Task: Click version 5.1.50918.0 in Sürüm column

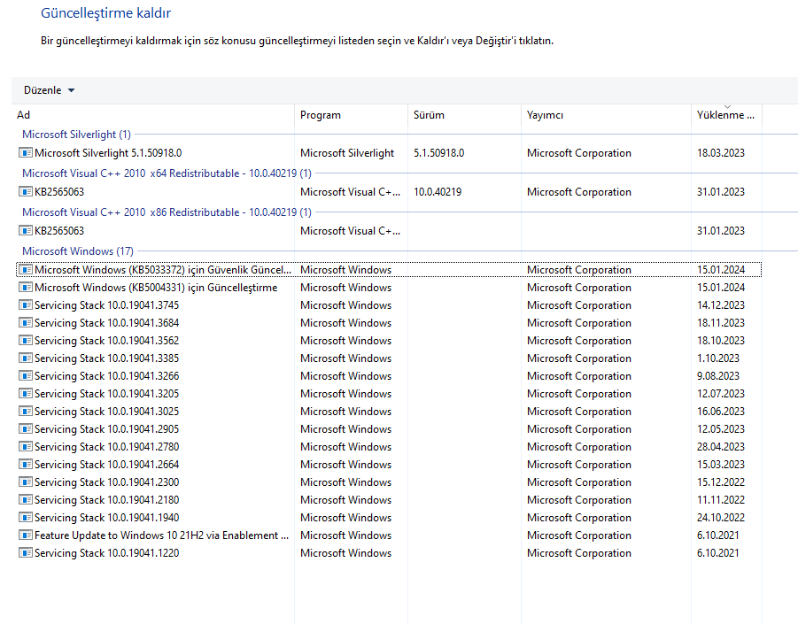Action: pos(438,152)
